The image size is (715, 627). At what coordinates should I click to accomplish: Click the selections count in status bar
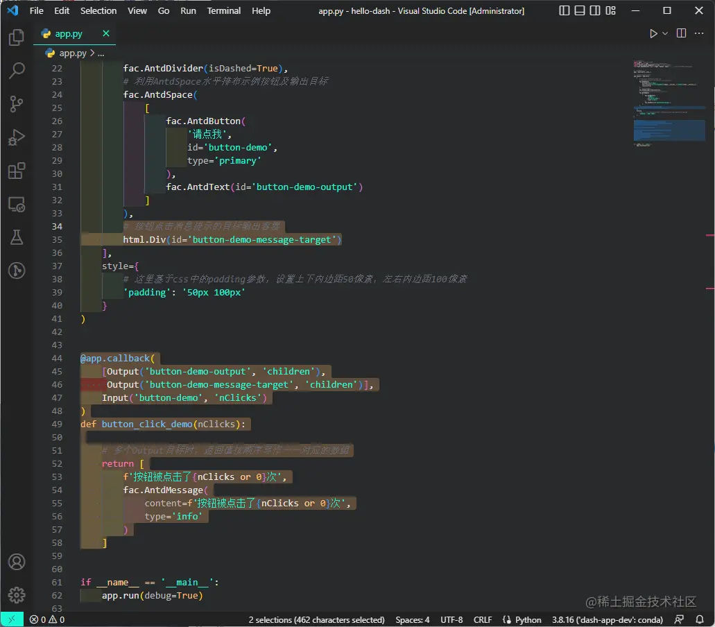[x=316, y=619]
